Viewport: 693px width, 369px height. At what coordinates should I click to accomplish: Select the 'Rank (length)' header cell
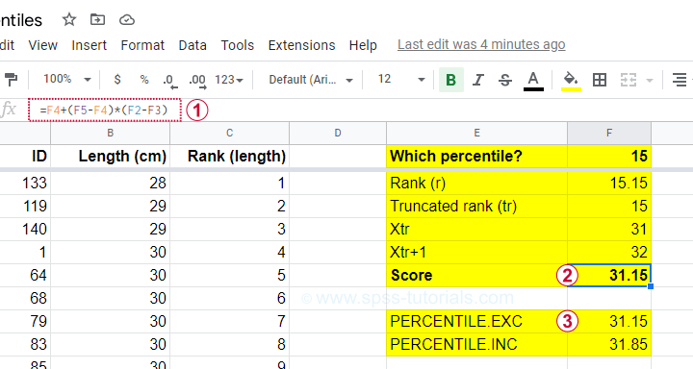229,157
